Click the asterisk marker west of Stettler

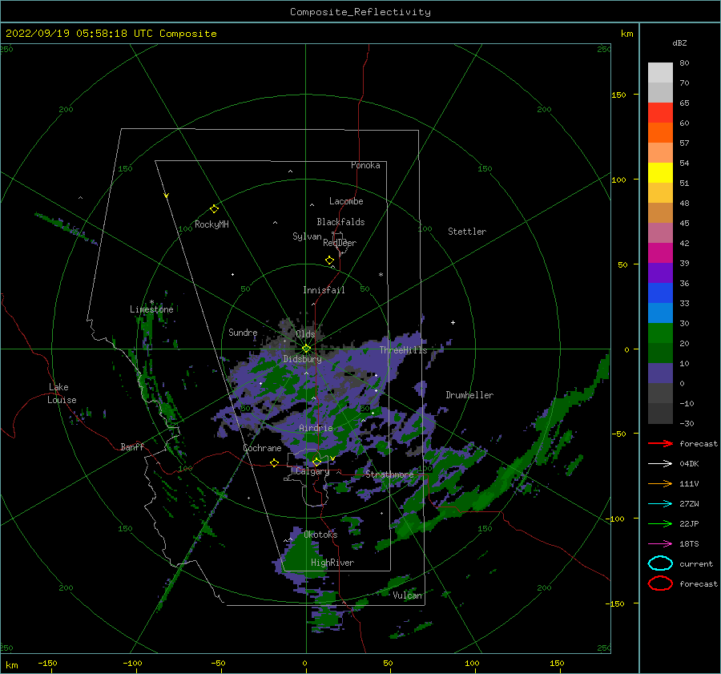coord(381,275)
